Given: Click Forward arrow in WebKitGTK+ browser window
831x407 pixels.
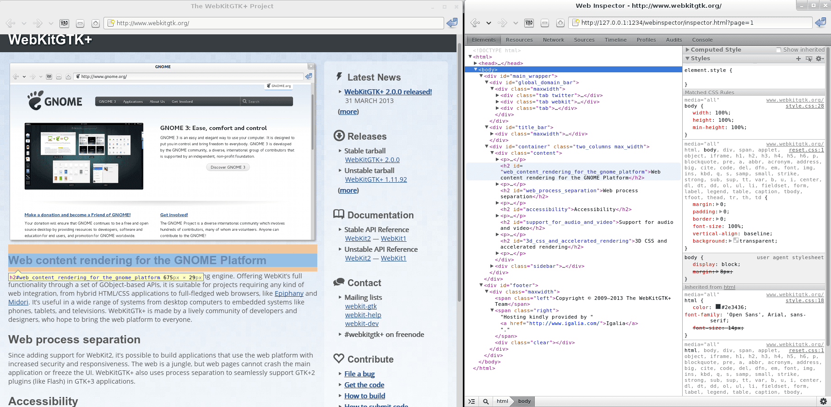Looking at the screenshot, I should (x=38, y=23).
